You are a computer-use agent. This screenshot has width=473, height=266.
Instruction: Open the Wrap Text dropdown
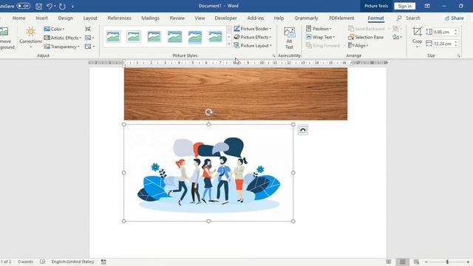[320, 37]
